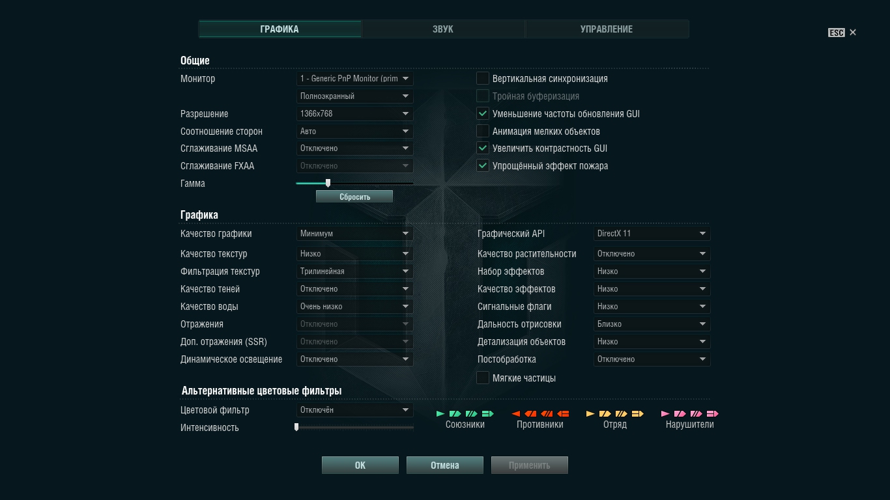Expand the Качество графики dropdown
Screen dimensions: 890x500
[x=354, y=234]
